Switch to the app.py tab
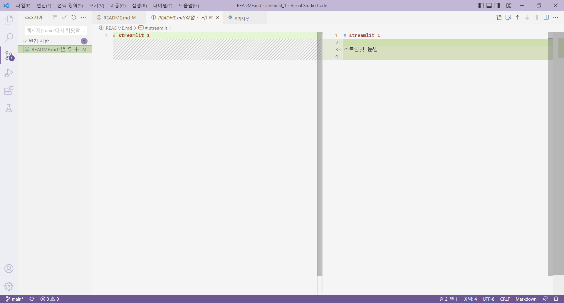Screen dimensions: 564x303 pos(245,18)
